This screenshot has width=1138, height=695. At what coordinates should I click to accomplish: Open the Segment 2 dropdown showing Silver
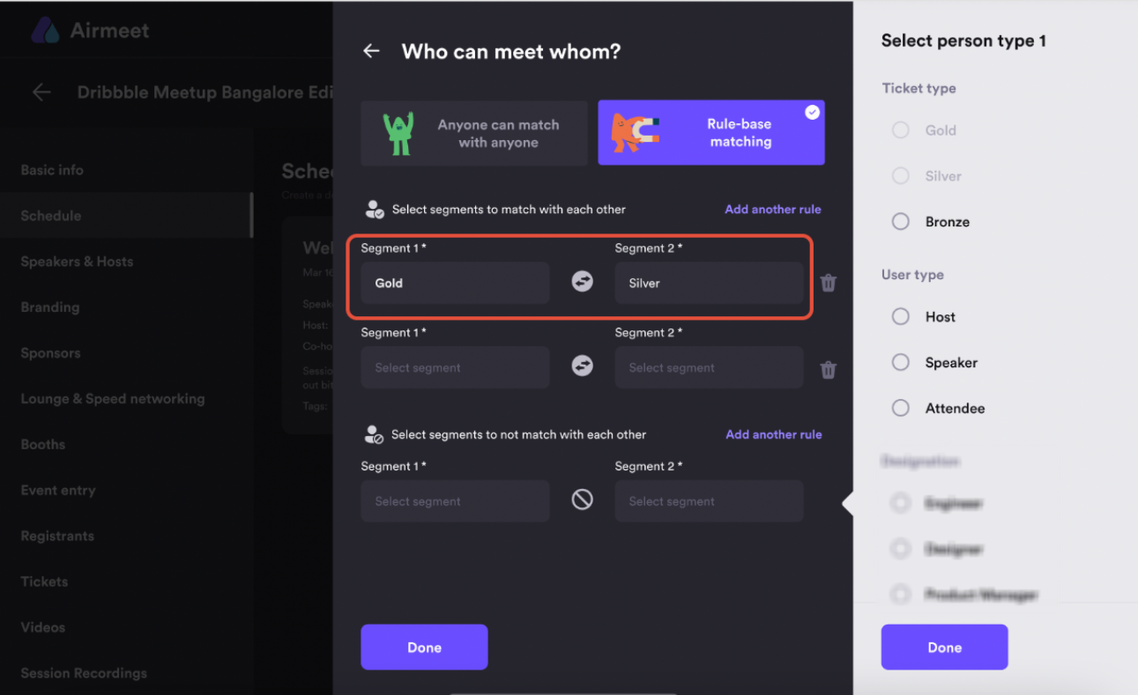coord(709,283)
